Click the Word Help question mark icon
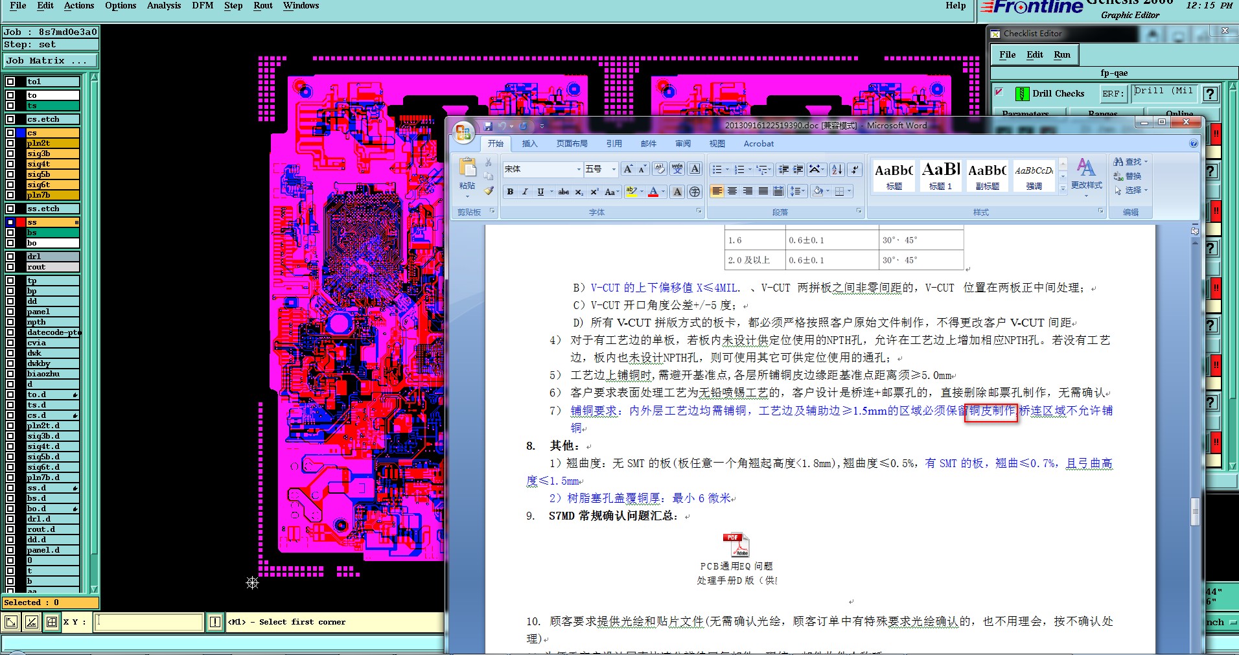Screen dimensions: 1239x655 (x=1194, y=144)
